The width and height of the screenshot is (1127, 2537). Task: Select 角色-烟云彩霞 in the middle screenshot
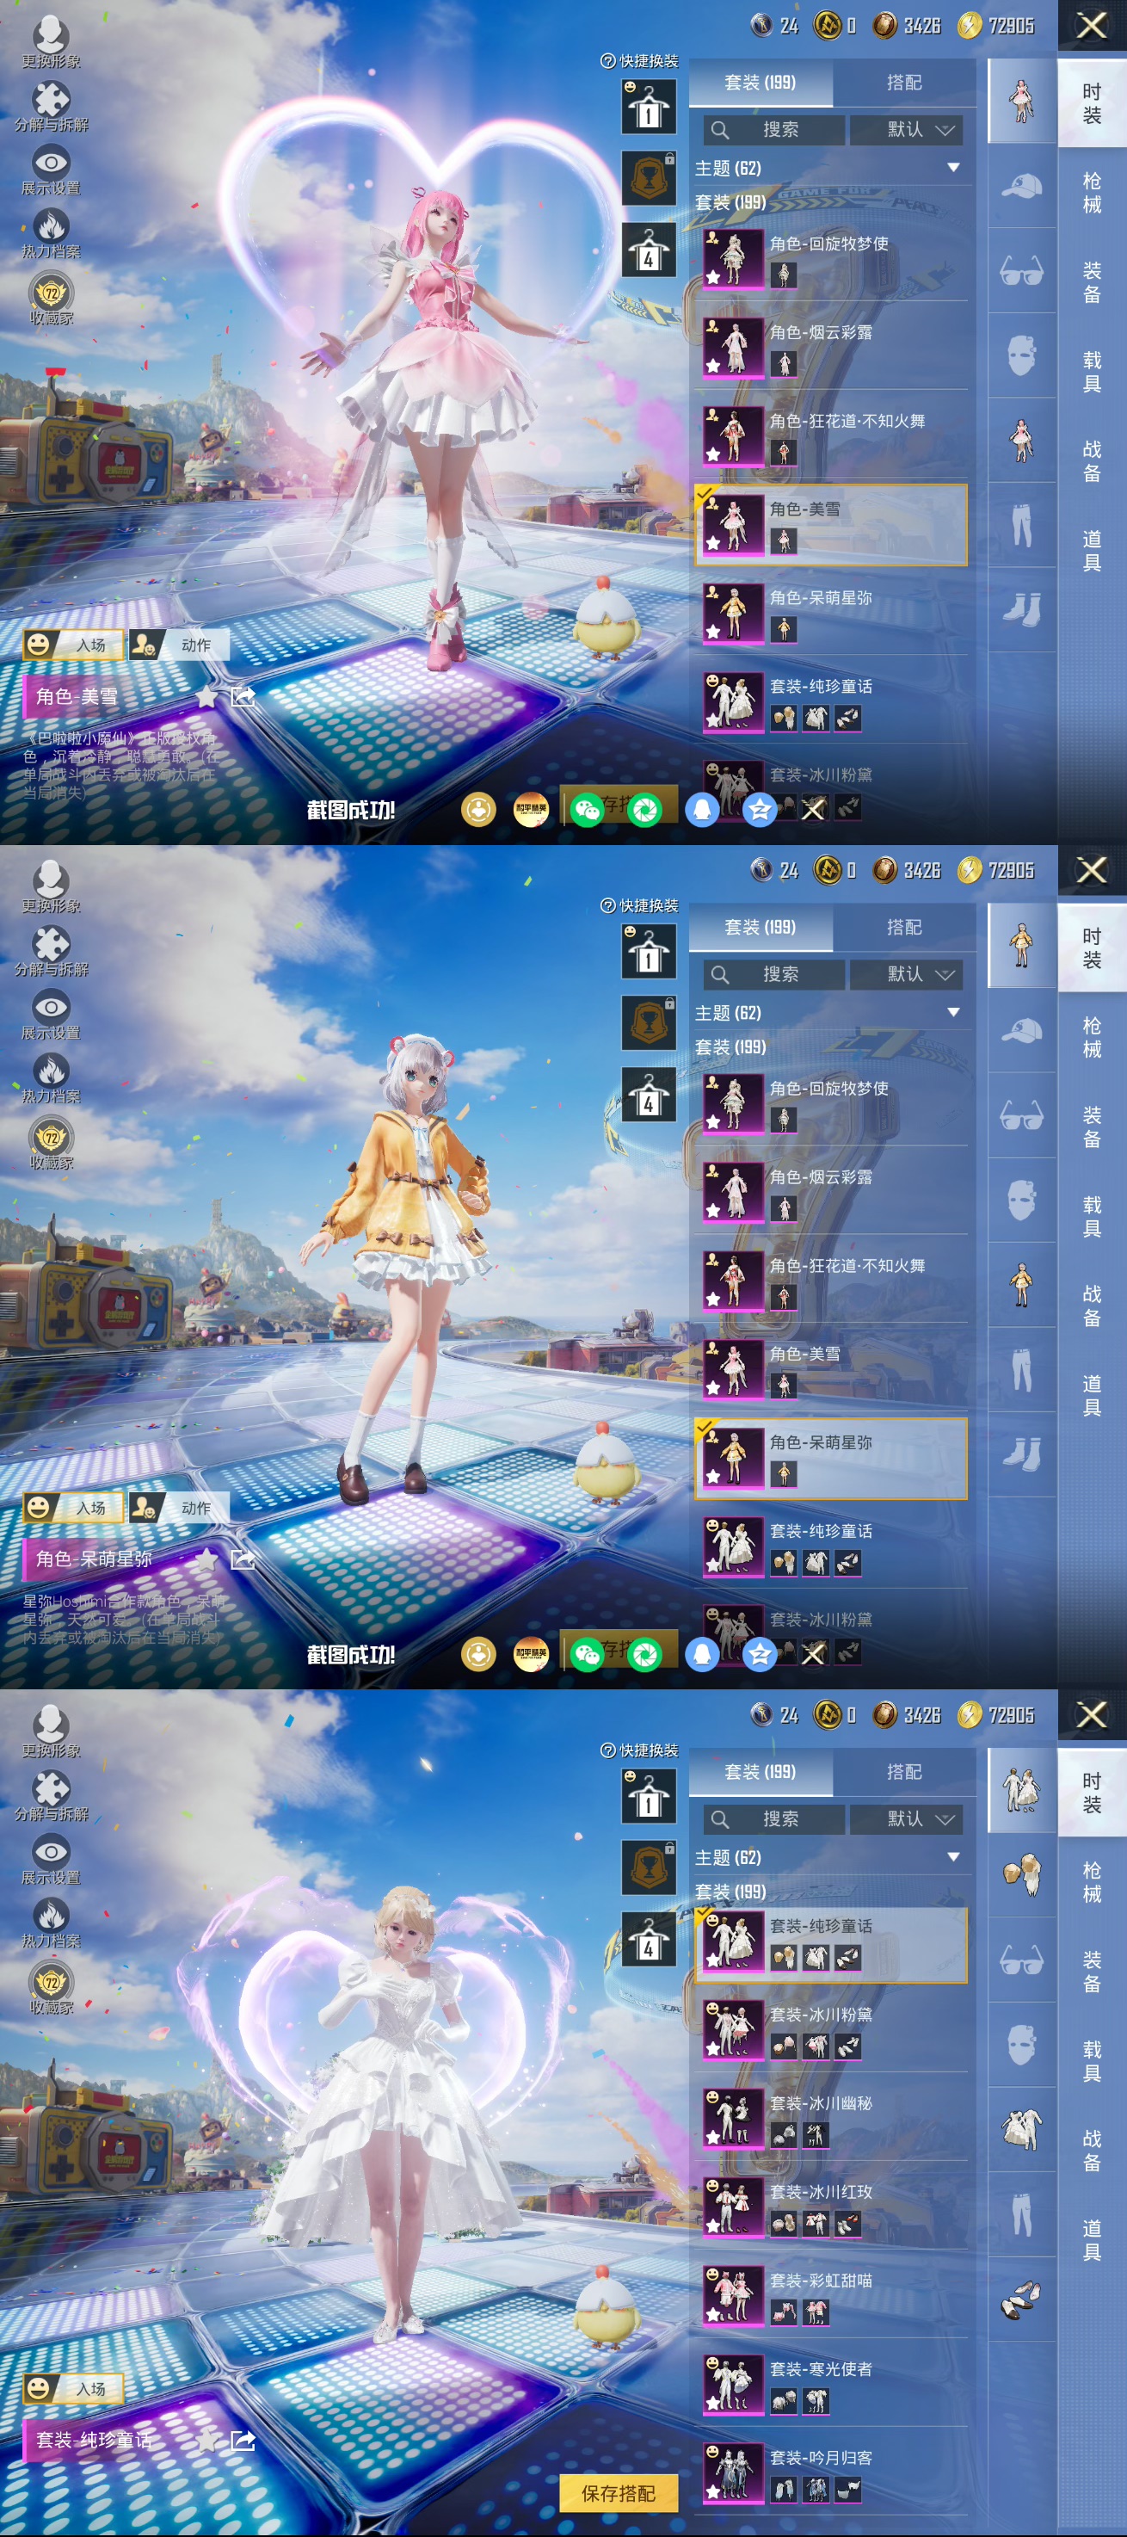[832, 1192]
